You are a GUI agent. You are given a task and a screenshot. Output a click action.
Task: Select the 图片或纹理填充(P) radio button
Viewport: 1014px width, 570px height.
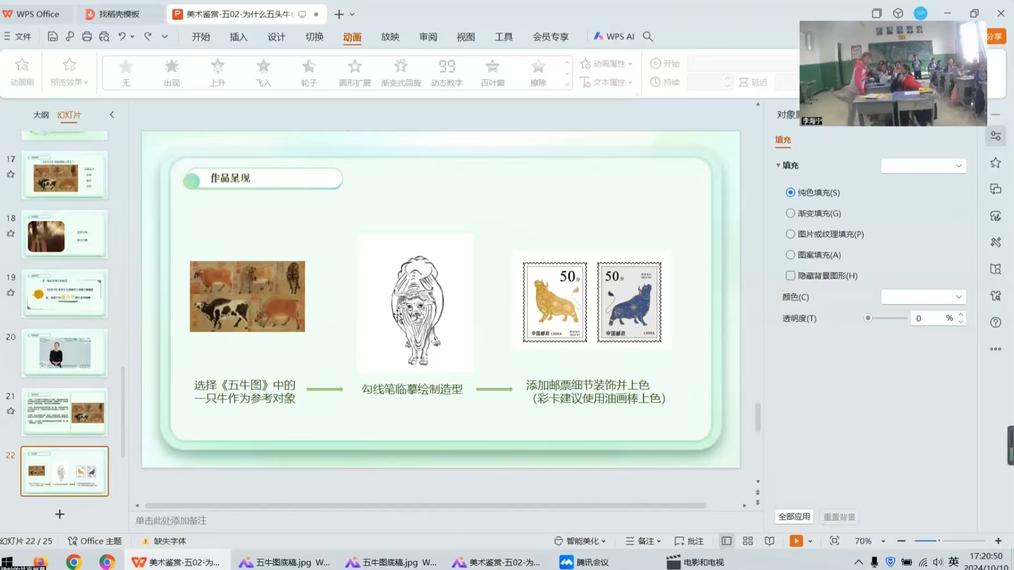point(790,234)
